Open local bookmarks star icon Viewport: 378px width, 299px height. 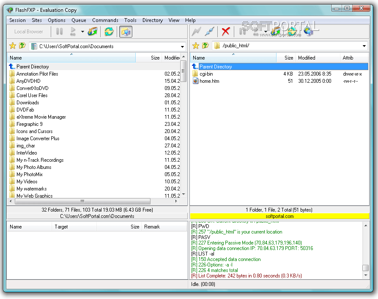(x=13, y=46)
